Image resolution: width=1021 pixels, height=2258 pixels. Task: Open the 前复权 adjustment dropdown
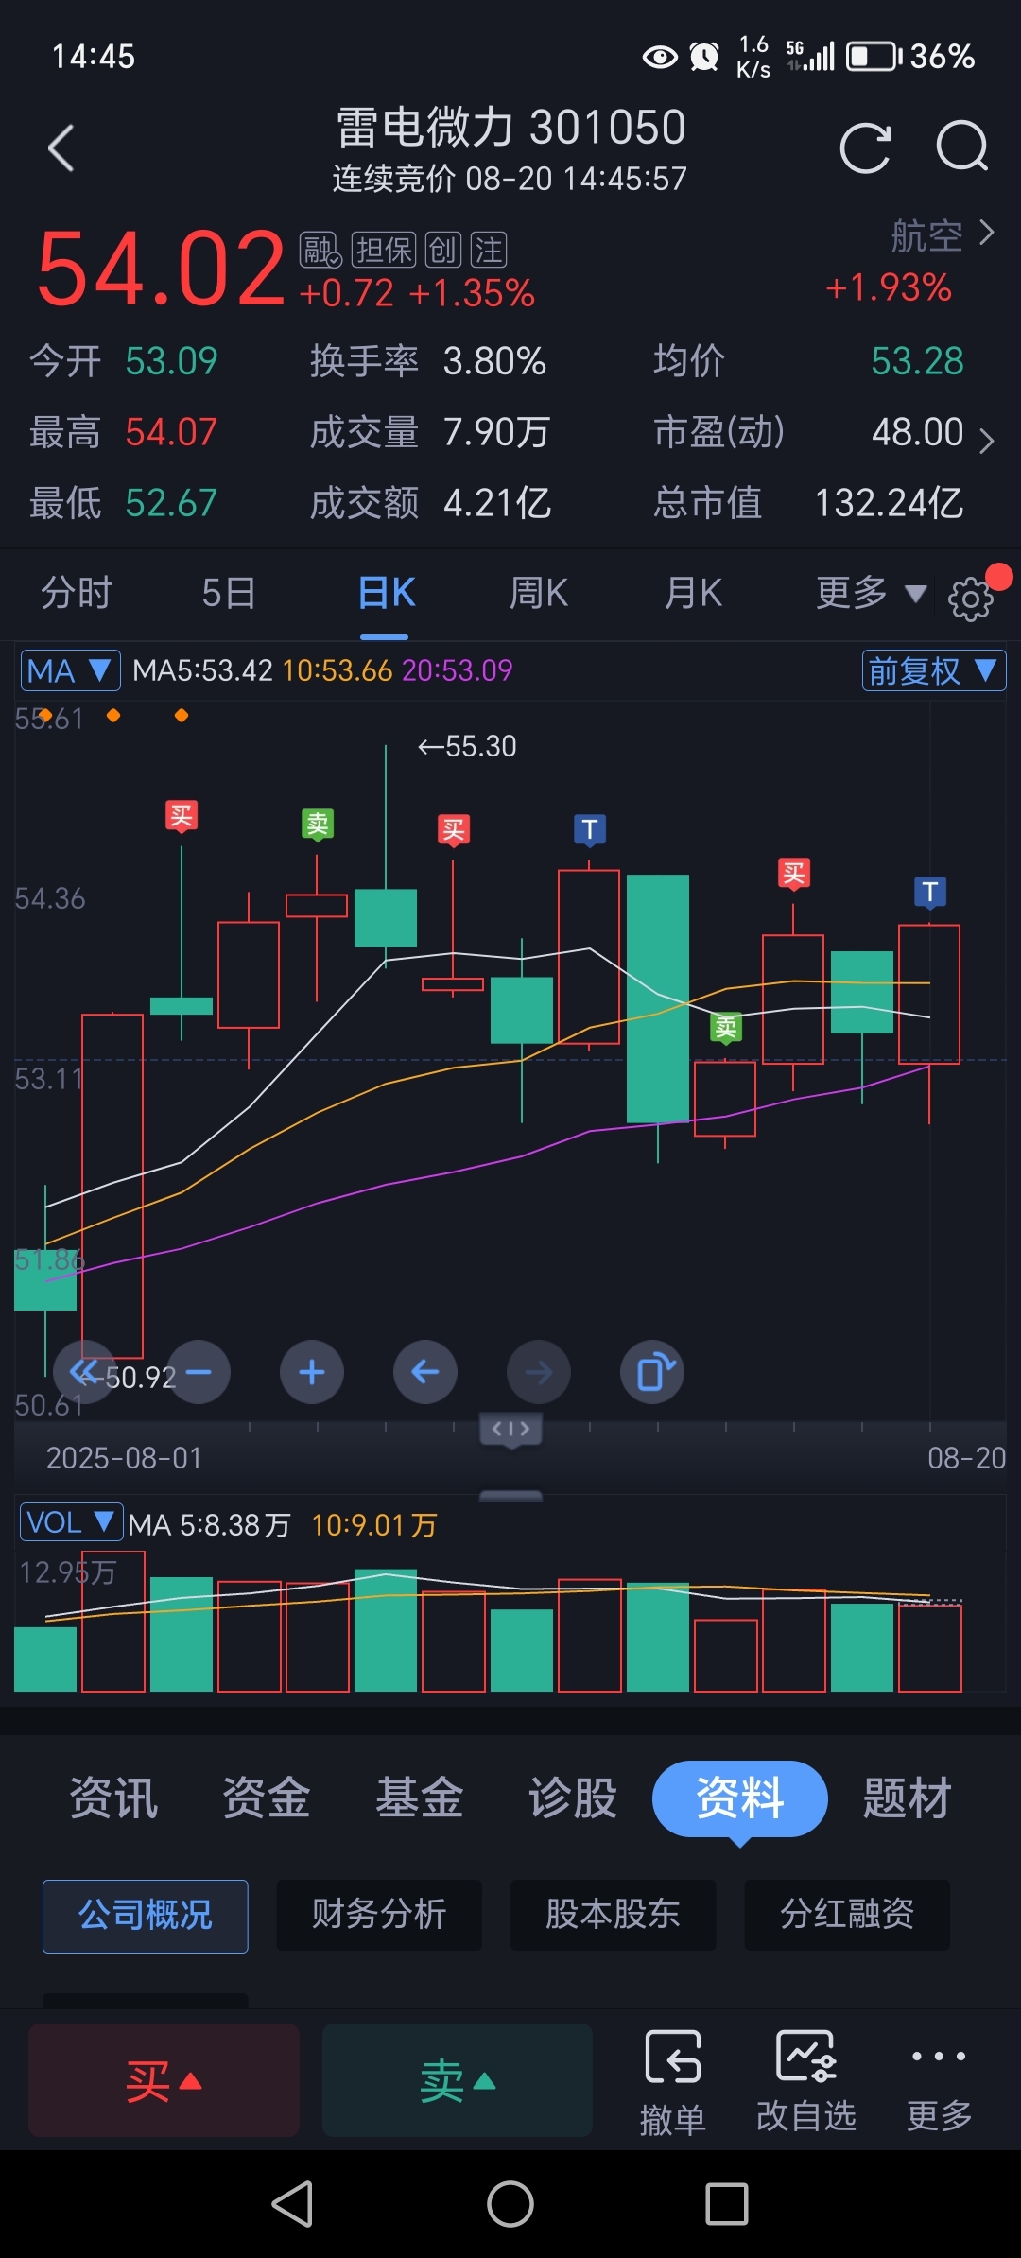click(933, 670)
